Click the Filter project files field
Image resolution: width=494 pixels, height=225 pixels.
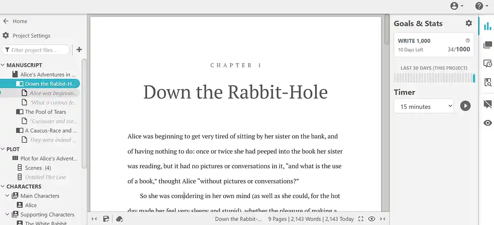[x=36, y=50]
